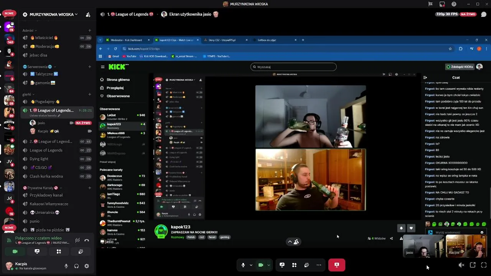This screenshot has width=491, height=276.
Task: Collapse the Prywatne Kanały category
Action: [42, 188]
